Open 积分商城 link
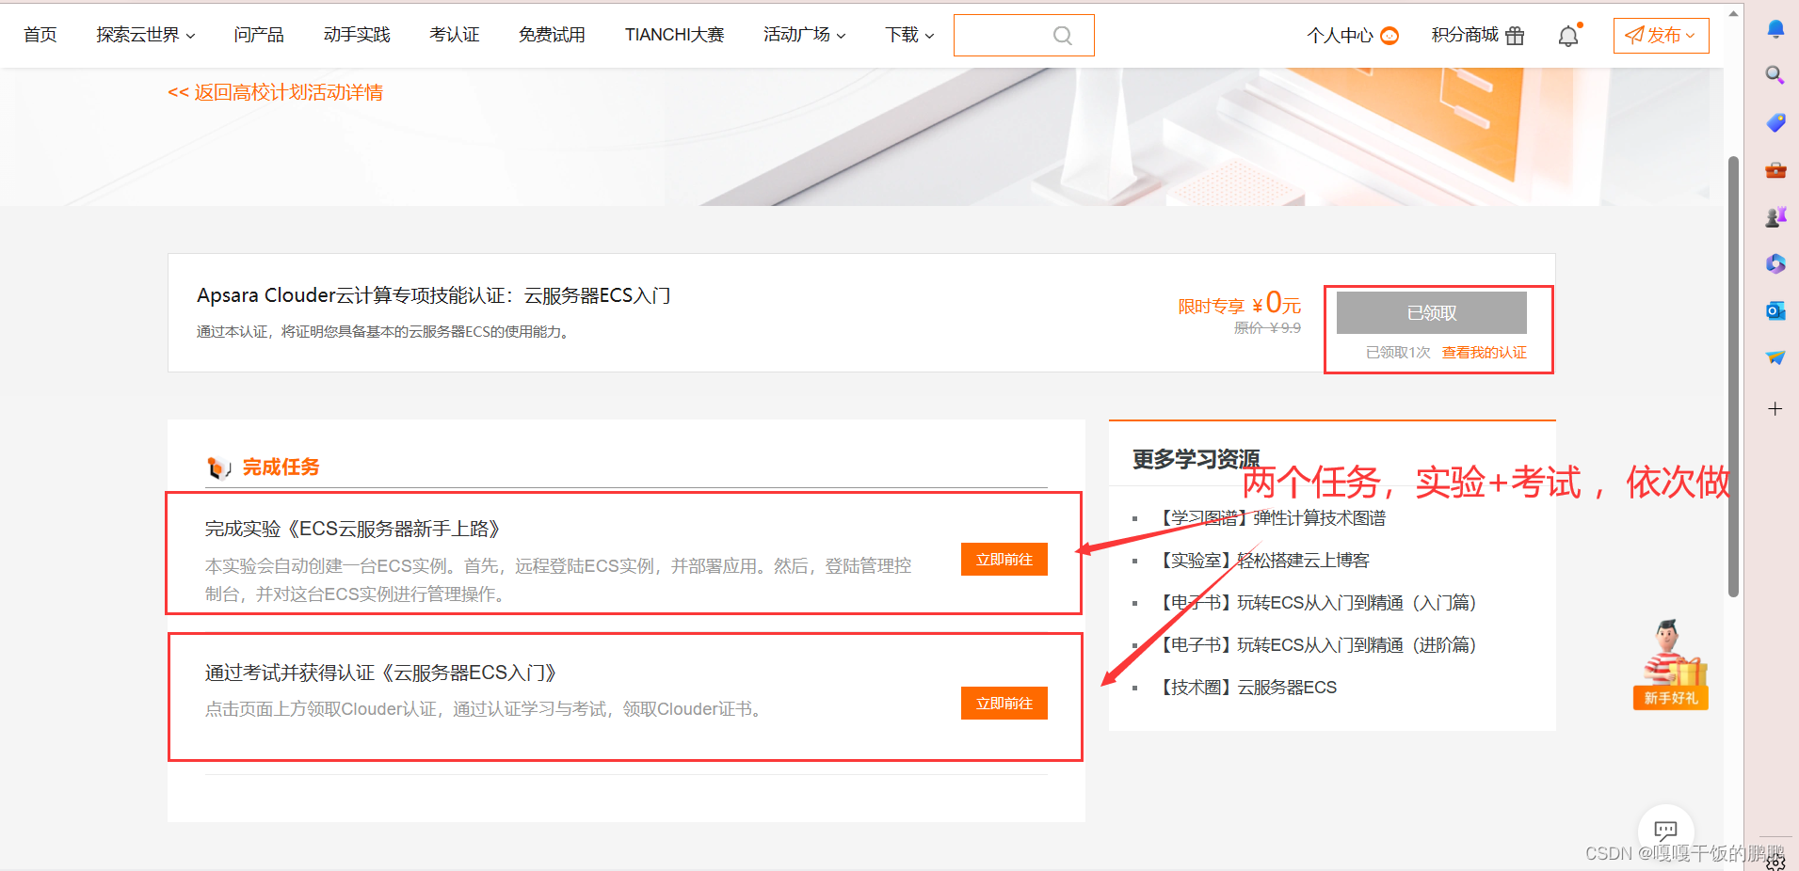This screenshot has width=1799, height=871. (x=1465, y=35)
